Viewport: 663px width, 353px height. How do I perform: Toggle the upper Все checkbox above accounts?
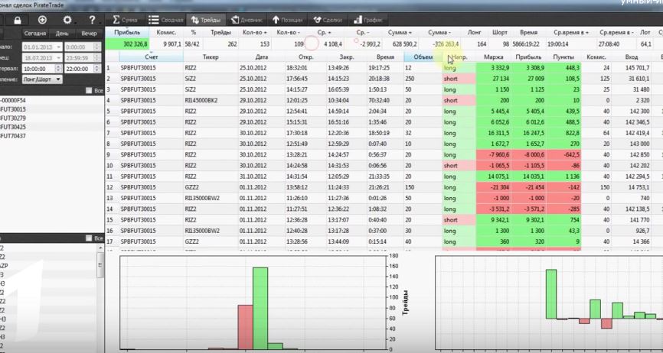(x=88, y=90)
